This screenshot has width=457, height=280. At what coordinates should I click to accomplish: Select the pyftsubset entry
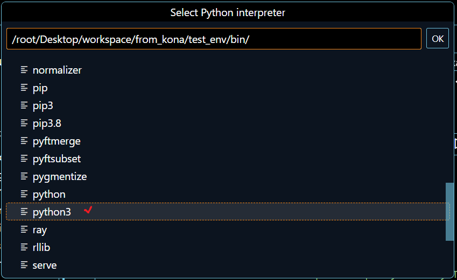click(x=228, y=159)
